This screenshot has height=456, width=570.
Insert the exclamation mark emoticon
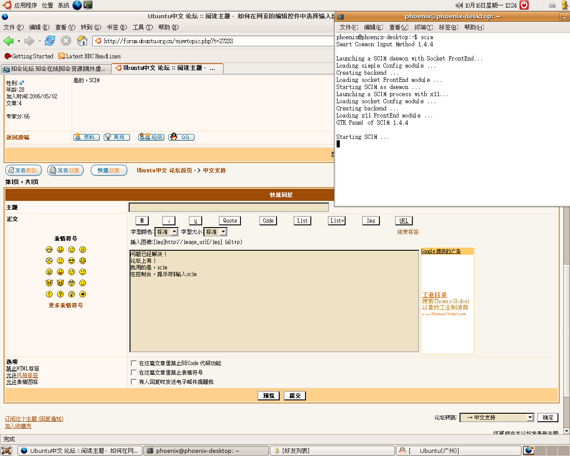49,294
